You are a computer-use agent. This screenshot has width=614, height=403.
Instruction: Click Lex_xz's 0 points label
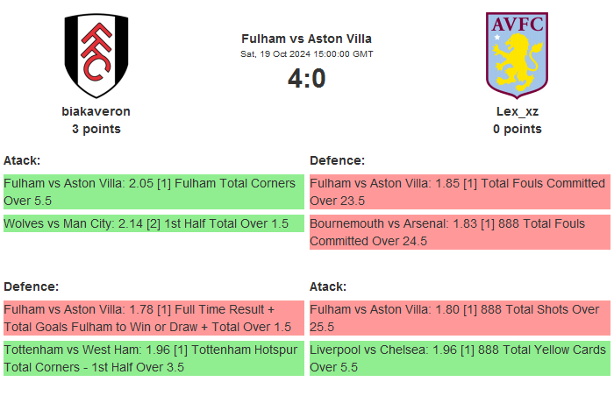[518, 129]
